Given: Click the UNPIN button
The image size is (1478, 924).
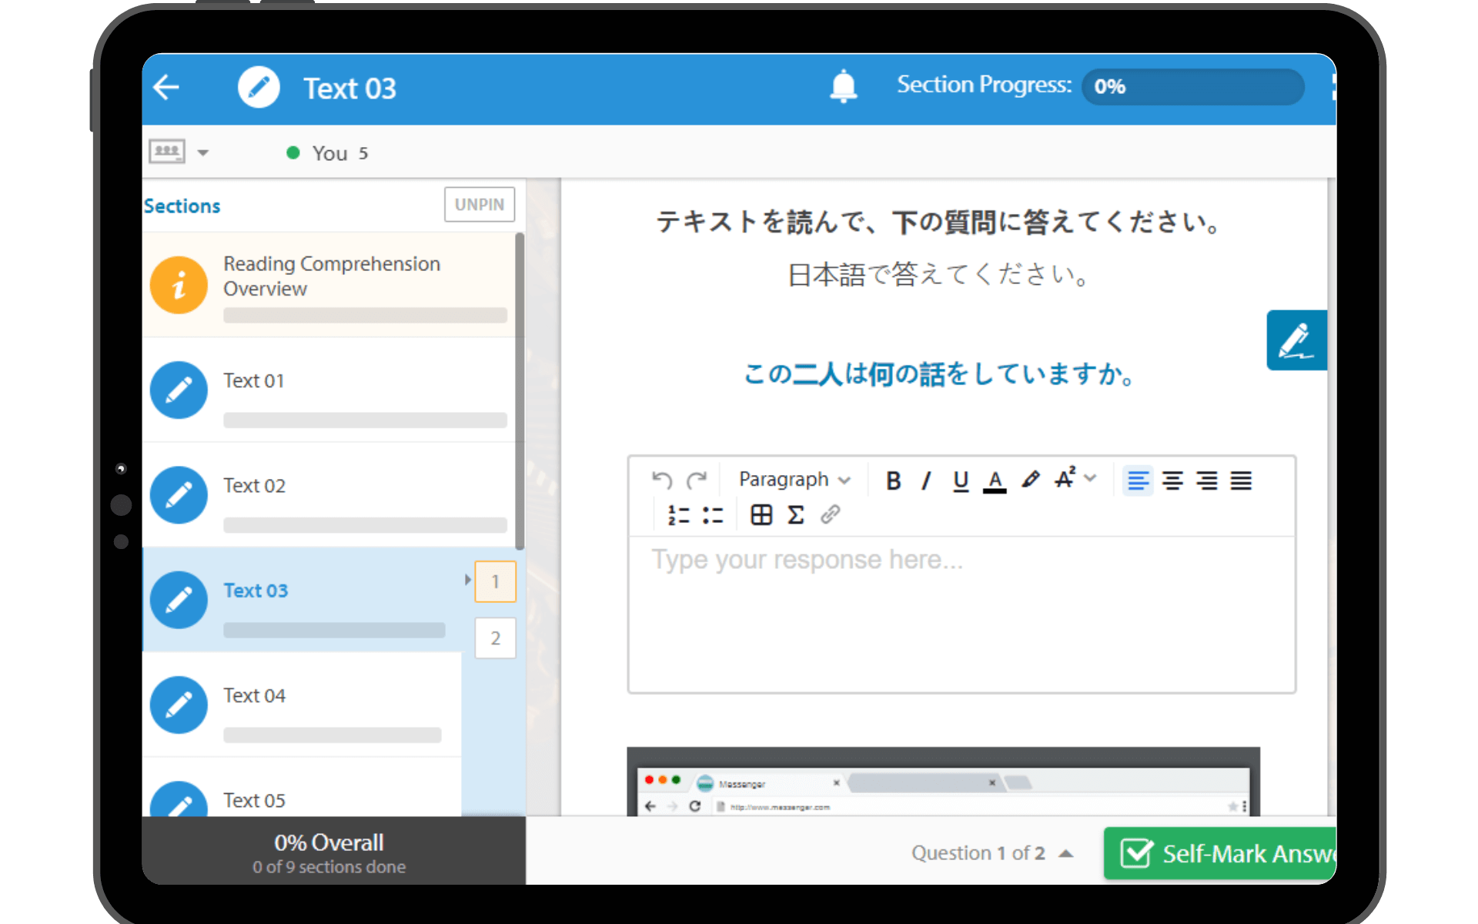Looking at the screenshot, I should pyautogui.click(x=479, y=205).
